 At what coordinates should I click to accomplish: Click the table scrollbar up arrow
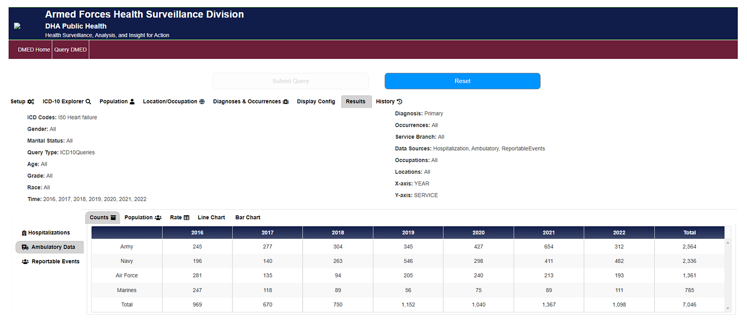click(x=728, y=242)
